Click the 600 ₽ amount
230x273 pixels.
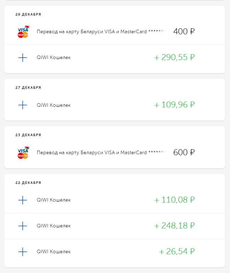coord(184,152)
